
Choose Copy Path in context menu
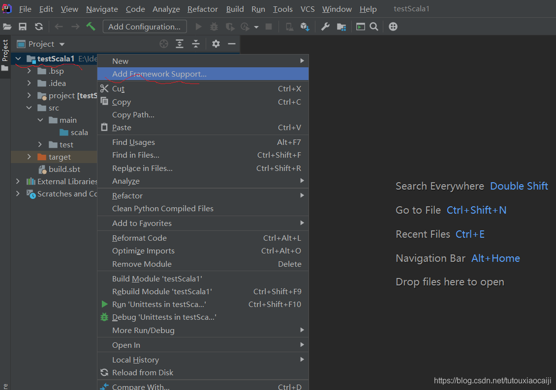203,114
